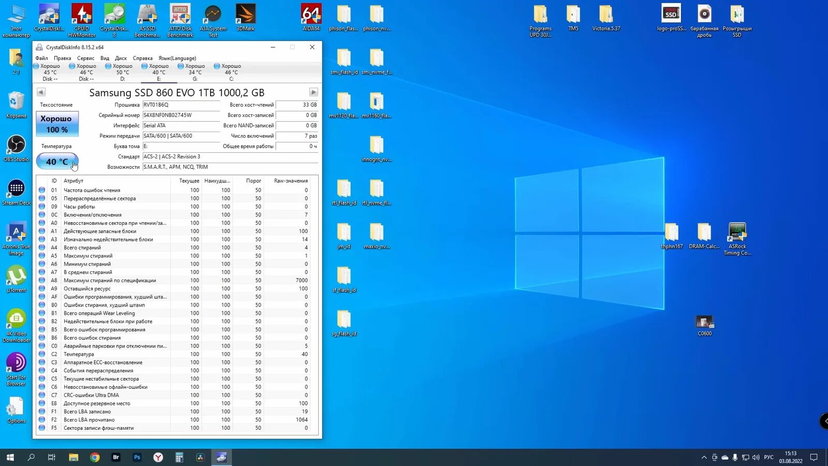Viewport: 828px width, 466px height.
Task: Open the AIDA64 desktop icon
Action: (311, 18)
